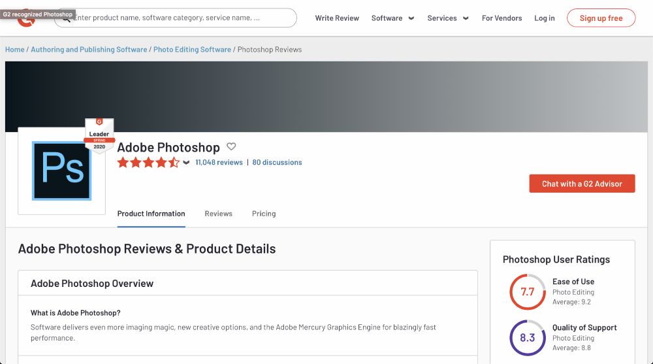
Task: Click the Quality of Support label
Action: tap(584, 327)
